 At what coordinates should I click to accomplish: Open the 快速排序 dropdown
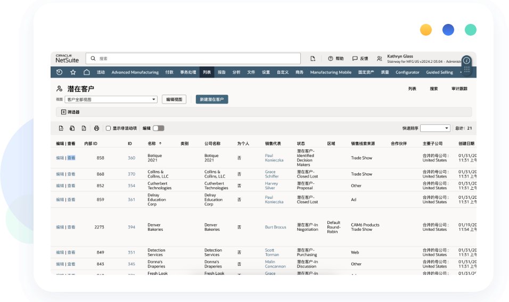[436, 128]
